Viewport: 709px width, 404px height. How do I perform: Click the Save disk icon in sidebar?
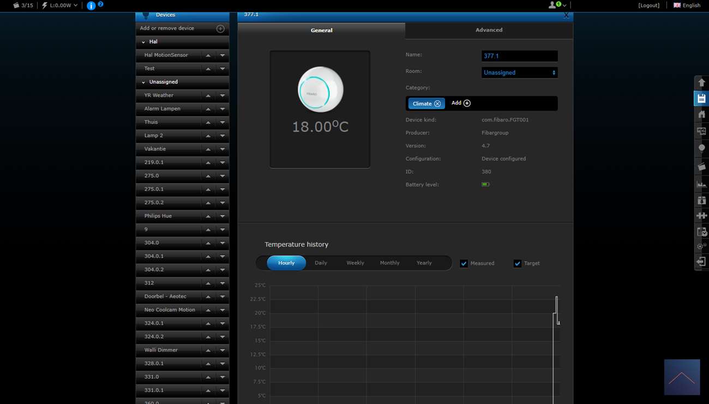[701, 99]
